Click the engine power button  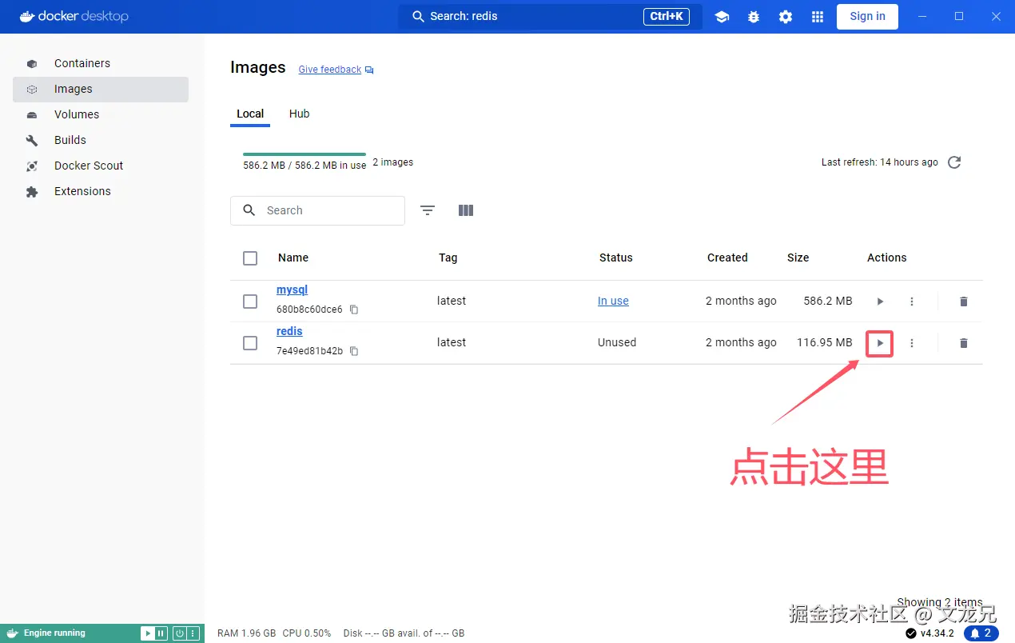(180, 633)
